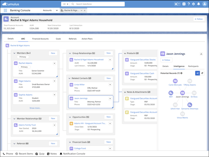The height and width of the screenshot is (157, 209).
Task: Click New in the Referrals section
Action: (x=53, y=143)
